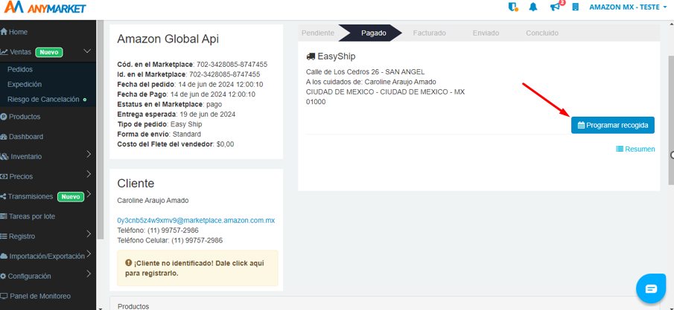Click the Ventas chart icon
This screenshot has height=310, width=674.
click(x=4, y=52)
